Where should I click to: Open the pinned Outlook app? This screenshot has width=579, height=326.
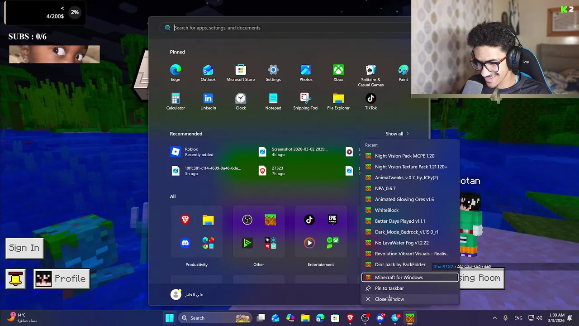[x=208, y=73]
